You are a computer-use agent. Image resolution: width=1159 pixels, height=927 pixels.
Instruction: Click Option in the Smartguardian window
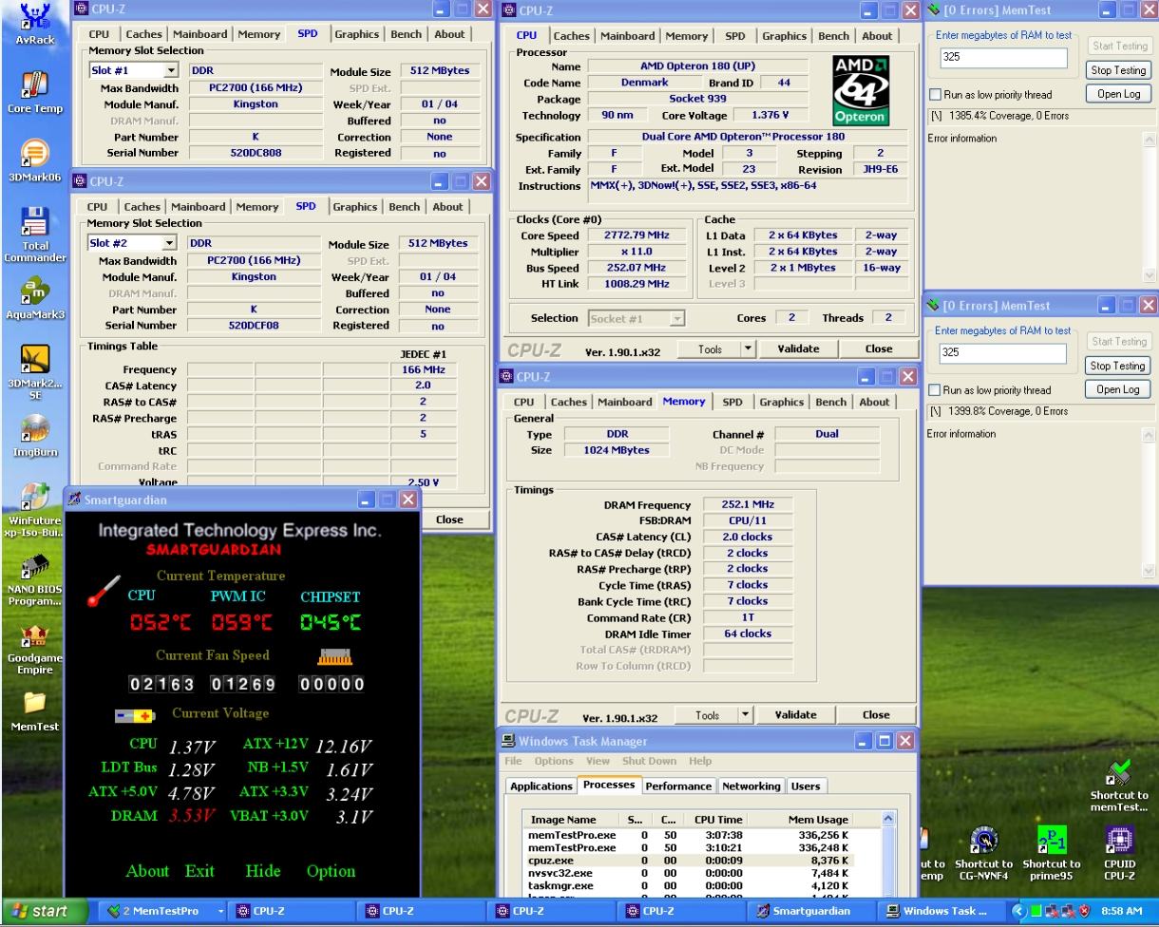[331, 871]
